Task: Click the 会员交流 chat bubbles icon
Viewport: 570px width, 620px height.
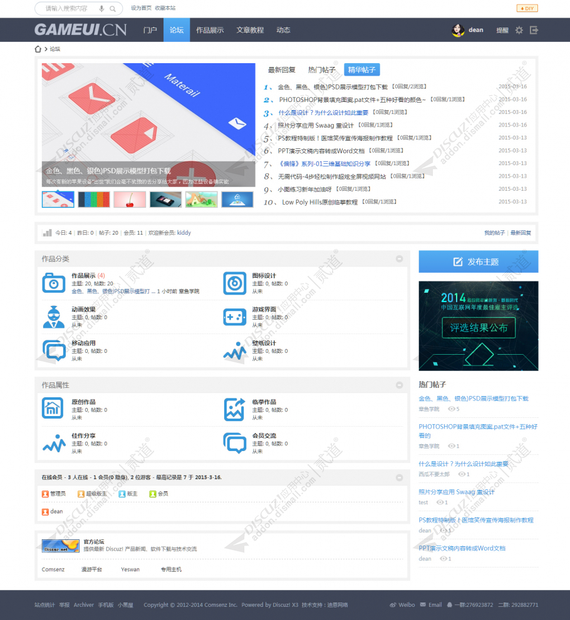Action: 234,443
